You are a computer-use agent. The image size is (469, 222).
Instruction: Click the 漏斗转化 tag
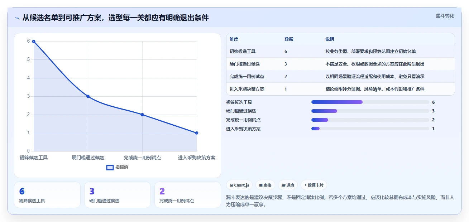coord(445,16)
